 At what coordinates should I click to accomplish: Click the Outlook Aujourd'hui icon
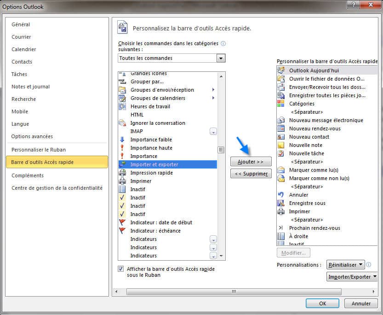coord(281,70)
